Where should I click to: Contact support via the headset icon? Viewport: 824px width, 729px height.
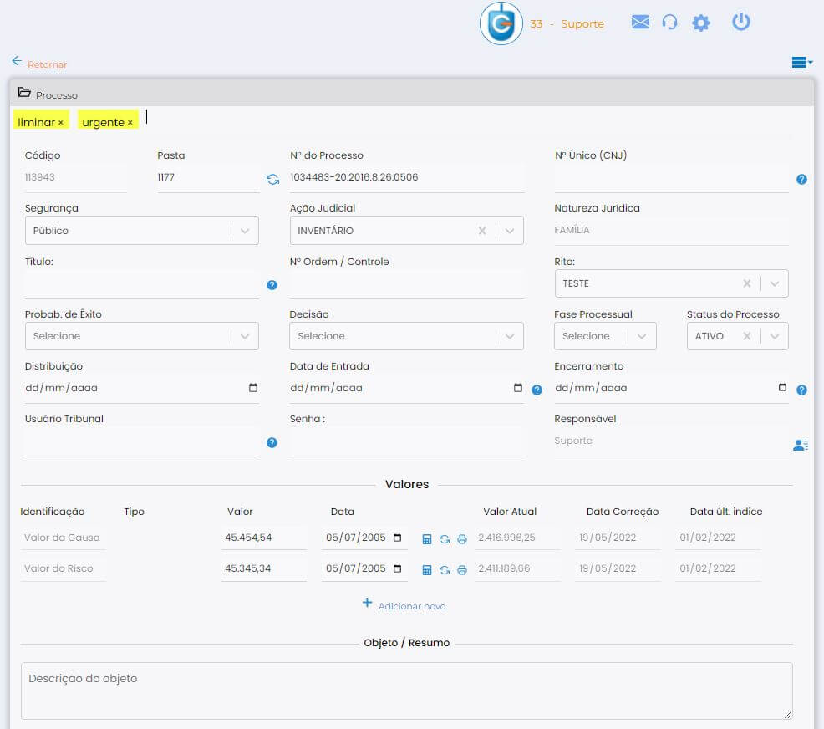tap(669, 23)
